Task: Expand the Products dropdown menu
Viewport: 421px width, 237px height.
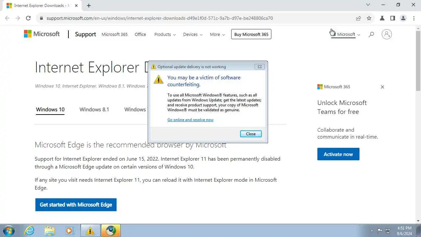Action: click(x=165, y=34)
